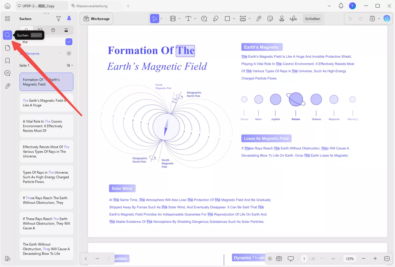Image resolution: width=395 pixels, height=267 pixels.
Task: Open the save options dropdown arrow
Action: [x=379, y=19]
